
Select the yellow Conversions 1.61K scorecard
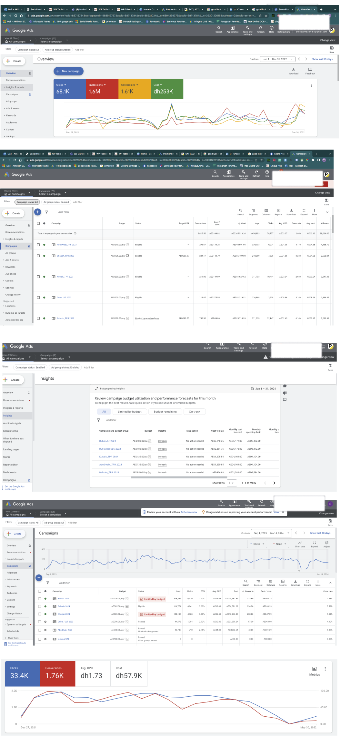pyautogui.click(x=135, y=89)
